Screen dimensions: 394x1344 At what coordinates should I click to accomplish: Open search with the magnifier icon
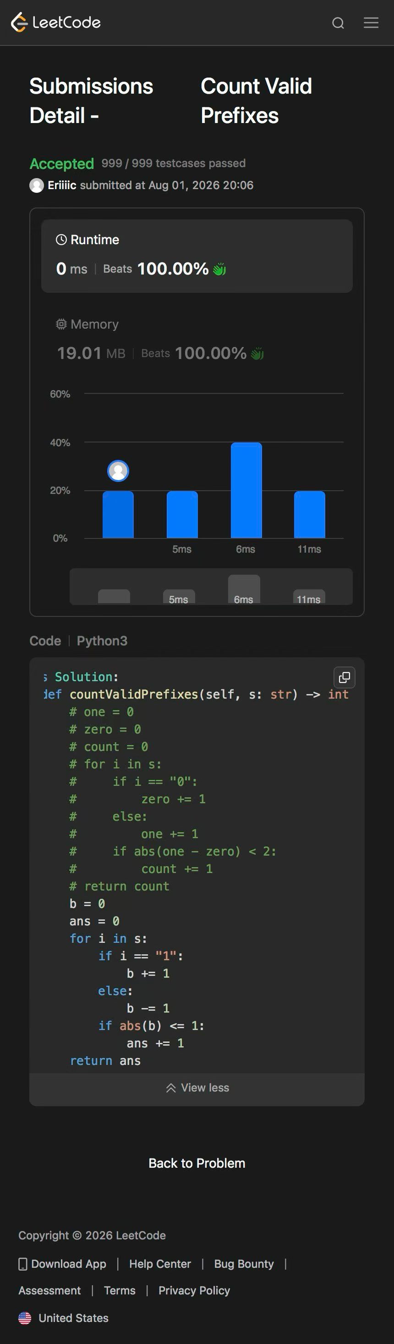[x=338, y=23]
